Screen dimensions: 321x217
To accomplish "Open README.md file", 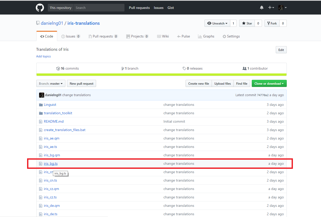I will (x=54, y=121).
